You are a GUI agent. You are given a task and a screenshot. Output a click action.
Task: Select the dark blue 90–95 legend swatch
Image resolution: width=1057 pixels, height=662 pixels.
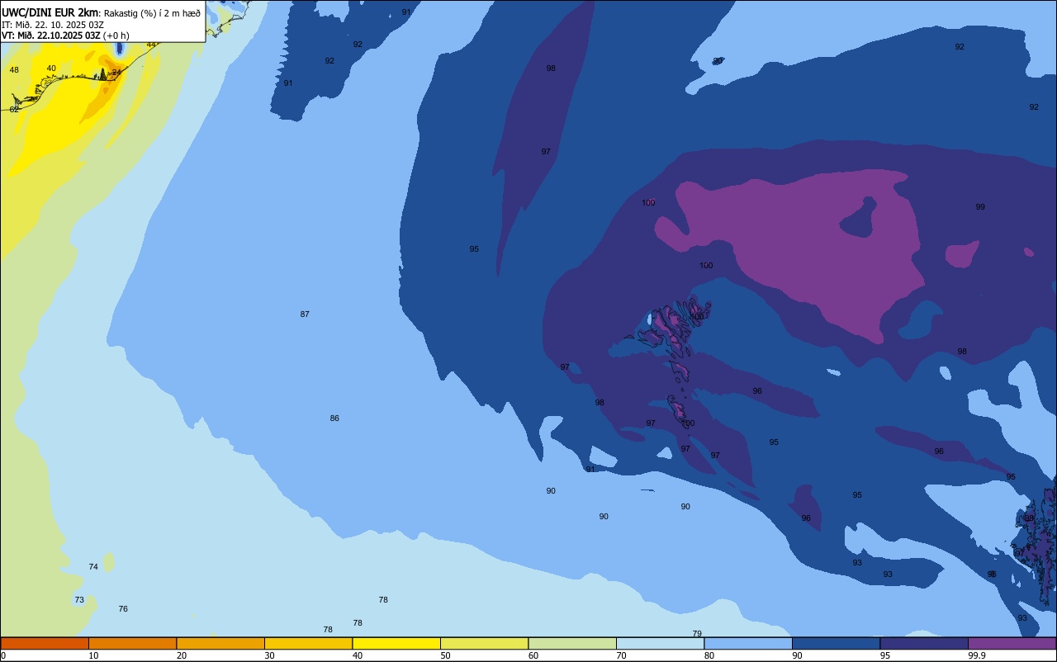click(836, 643)
